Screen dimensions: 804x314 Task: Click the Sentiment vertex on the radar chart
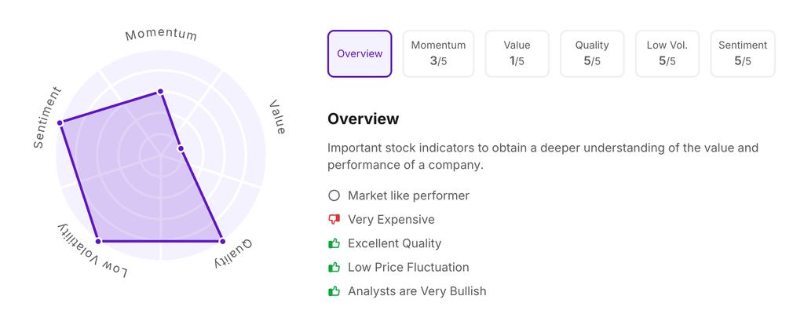coord(60,122)
